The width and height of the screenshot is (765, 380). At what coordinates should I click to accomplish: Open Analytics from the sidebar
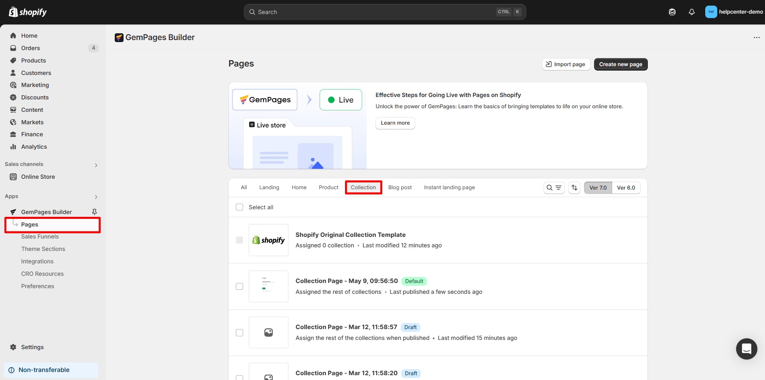pyautogui.click(x=34, y=147)
